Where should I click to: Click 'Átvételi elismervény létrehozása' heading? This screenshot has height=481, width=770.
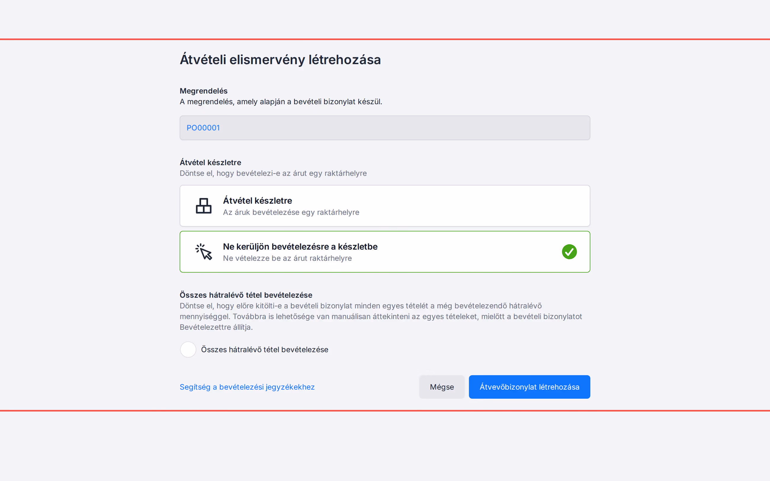pos(280,60)
